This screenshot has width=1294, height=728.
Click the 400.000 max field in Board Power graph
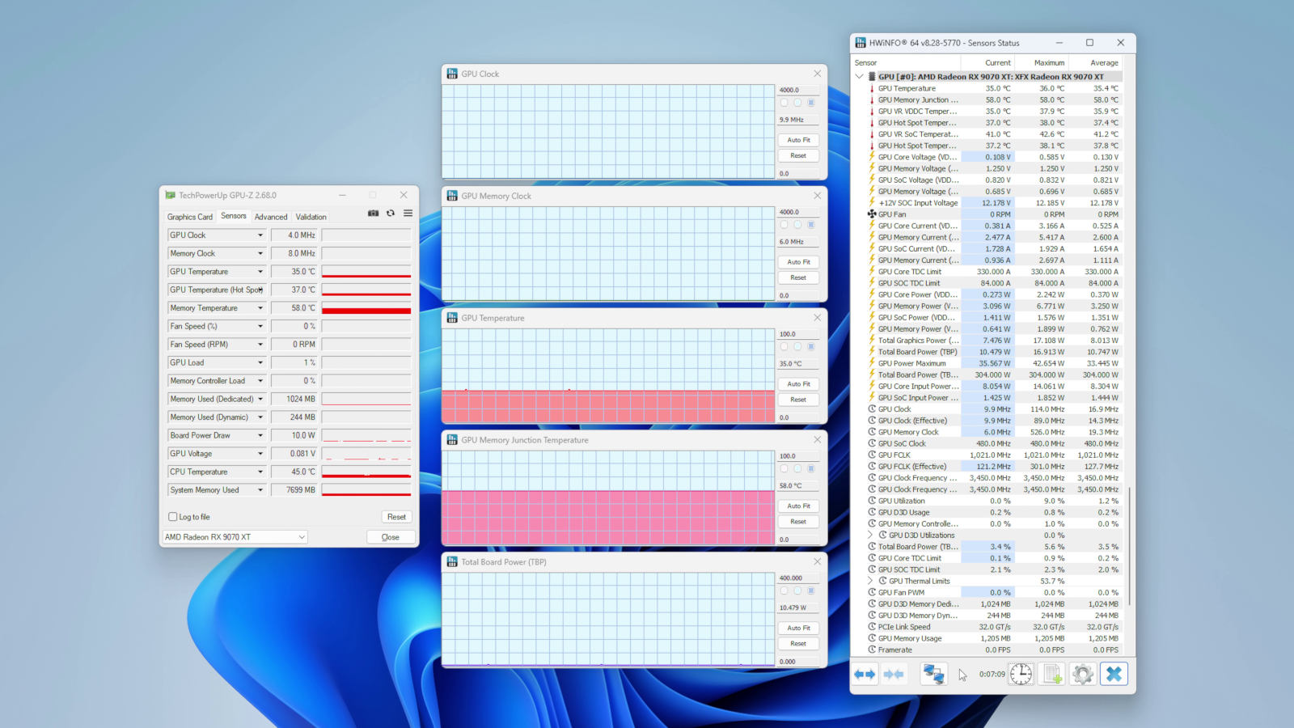pos(798,578)
